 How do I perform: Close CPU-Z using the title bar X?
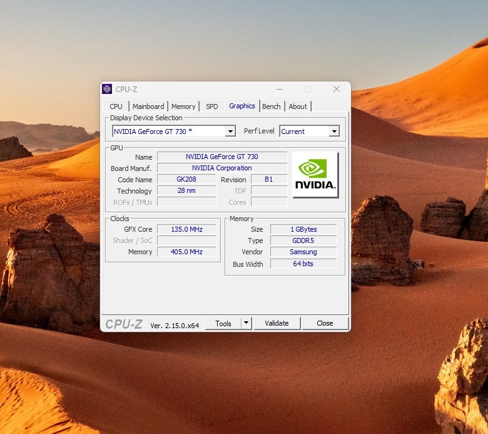coord(337,89)
